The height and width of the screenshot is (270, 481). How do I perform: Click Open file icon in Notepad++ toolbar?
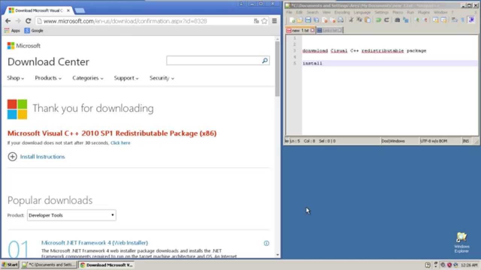300,20
